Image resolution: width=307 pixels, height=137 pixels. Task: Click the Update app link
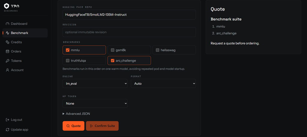[x=25, y=130]
